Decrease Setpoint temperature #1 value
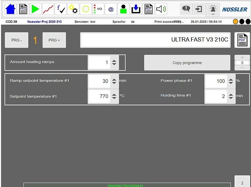The height and width of the screenshot is (187, 251). [114, 98]
